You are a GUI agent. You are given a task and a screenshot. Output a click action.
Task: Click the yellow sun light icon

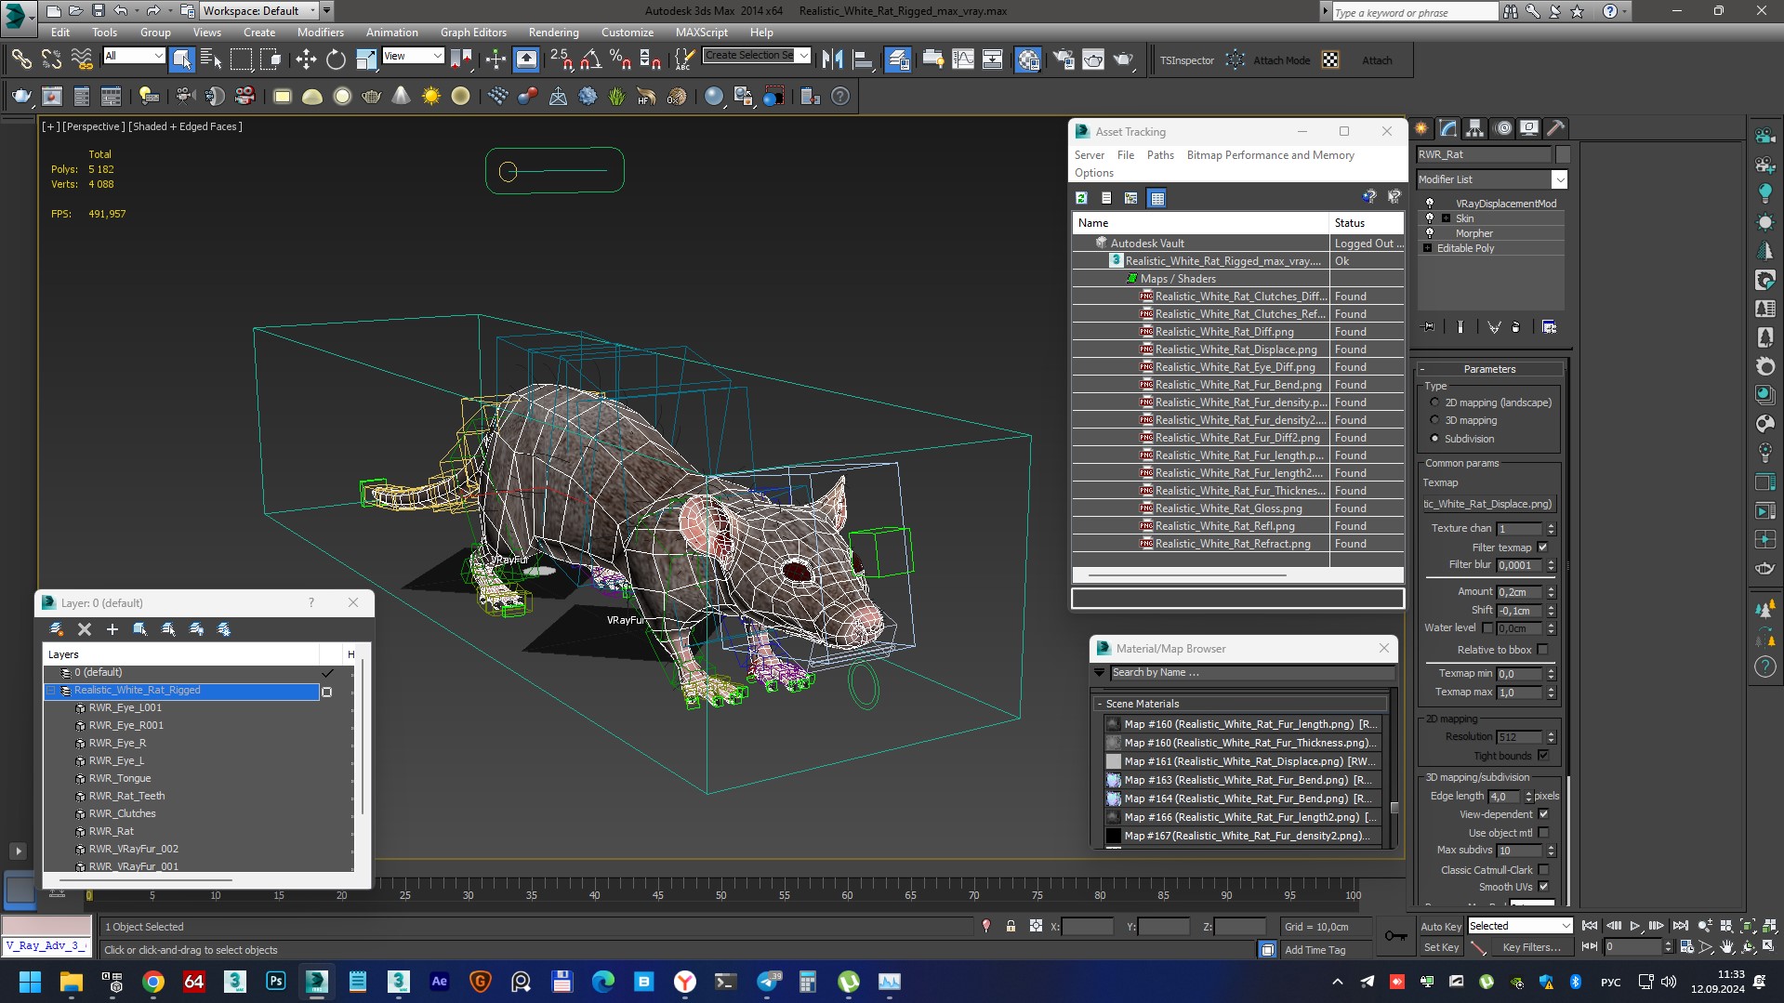coord(430,96)
